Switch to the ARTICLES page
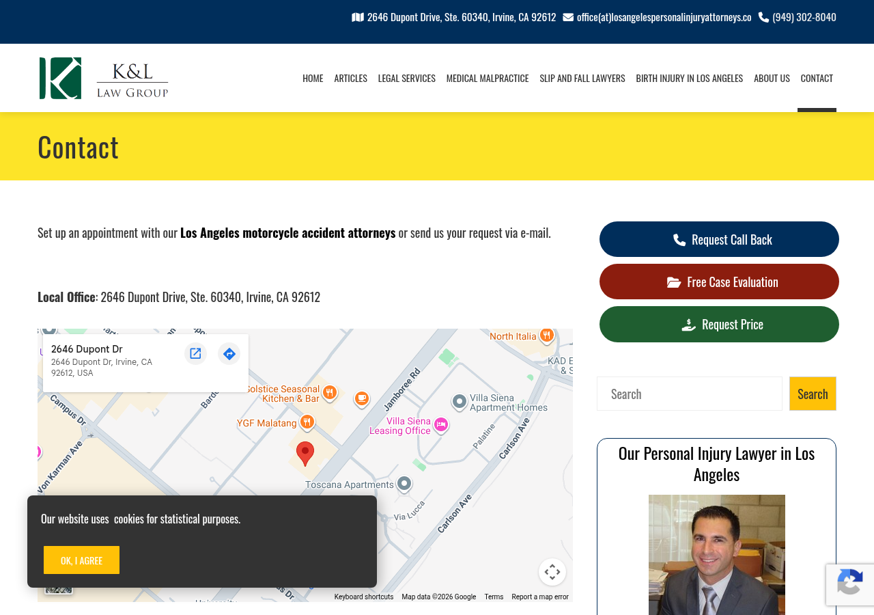The image size is (874, 615). click(350, 77)
